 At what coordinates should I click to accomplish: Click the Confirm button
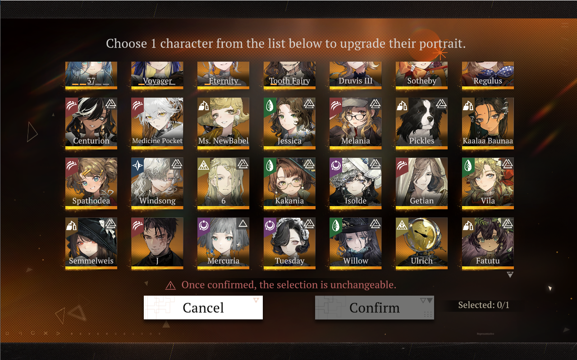[375, 308]
